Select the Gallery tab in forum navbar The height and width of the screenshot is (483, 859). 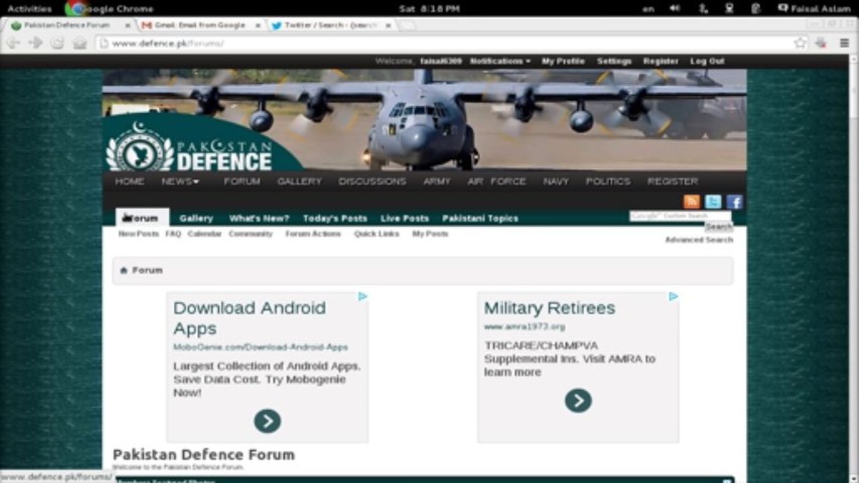pyautogui.click(x=196, y=218)
